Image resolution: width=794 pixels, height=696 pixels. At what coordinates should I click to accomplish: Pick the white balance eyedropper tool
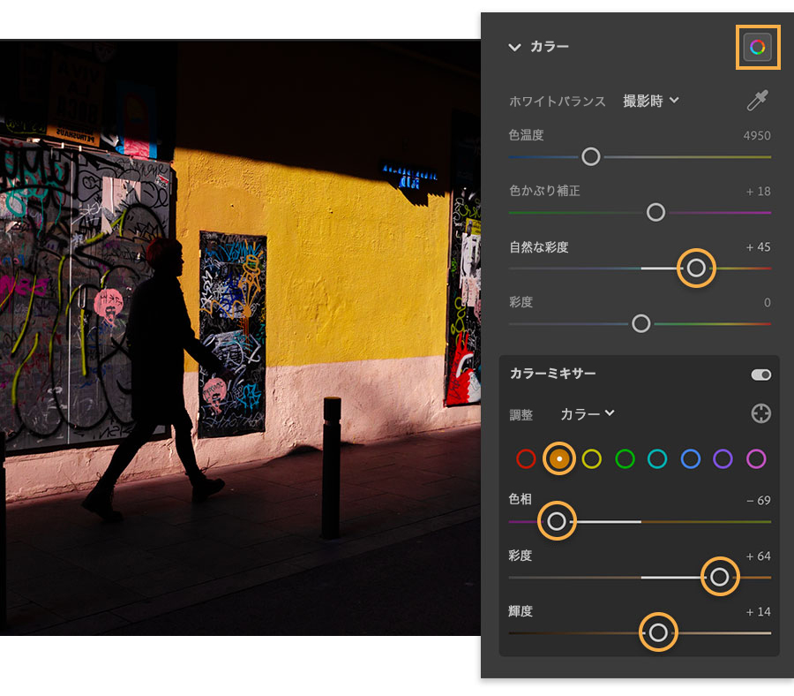click(758, 101)
